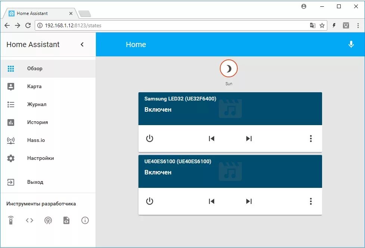
Task: Open the Hass.io panel
Action: point(48,140)
